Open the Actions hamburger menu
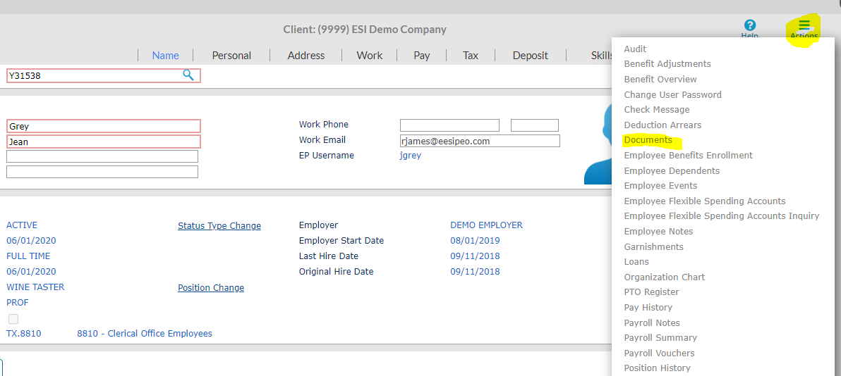 coord(804,29)
